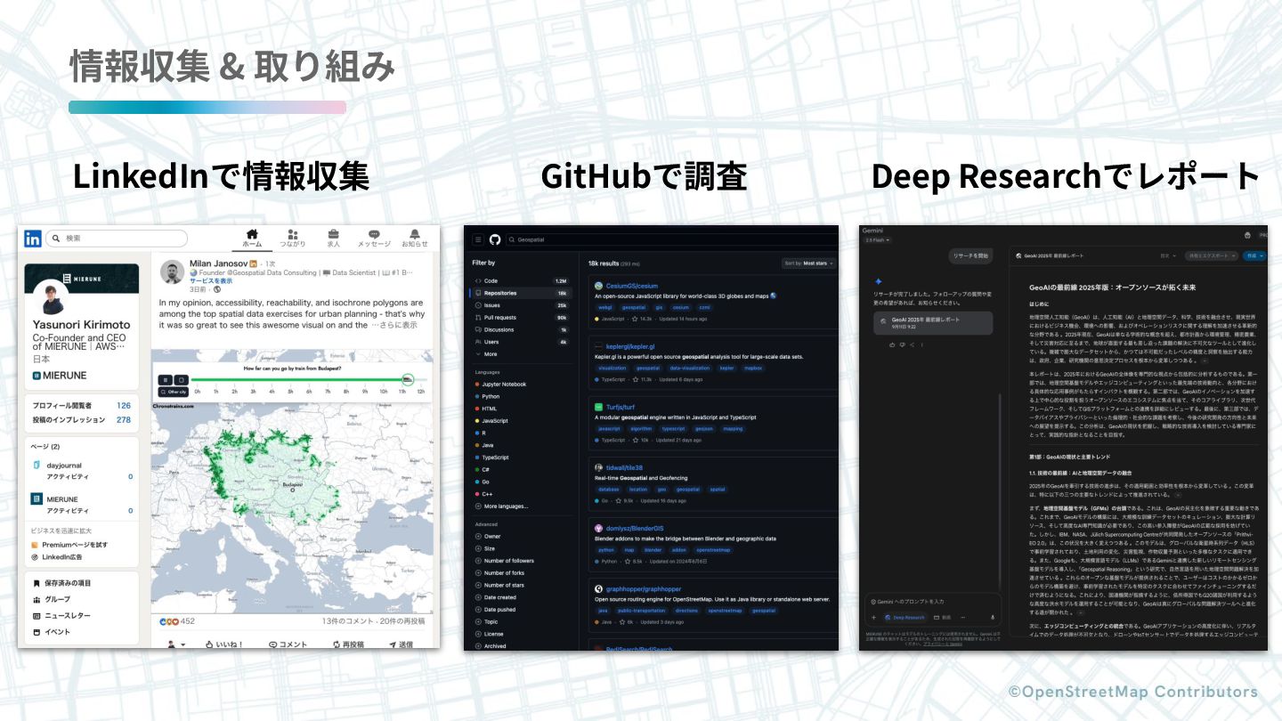Open Turfjs/turf repository

(x=621, y=407)
